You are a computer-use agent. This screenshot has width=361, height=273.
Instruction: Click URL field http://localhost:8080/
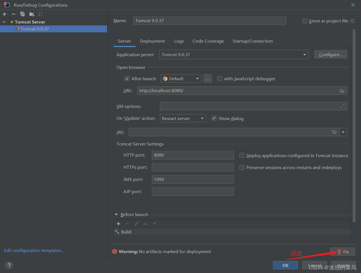pyautogui.click(x=242, y=91)
